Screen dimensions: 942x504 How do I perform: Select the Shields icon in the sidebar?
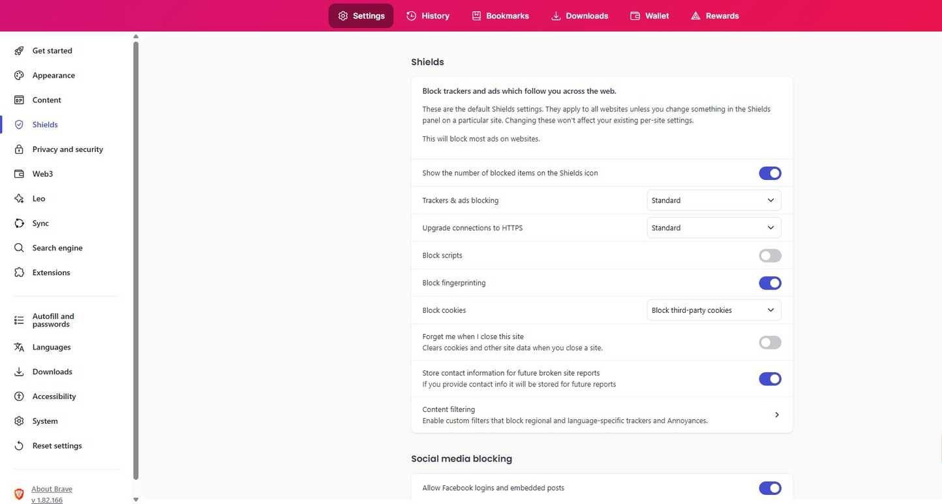18,124
